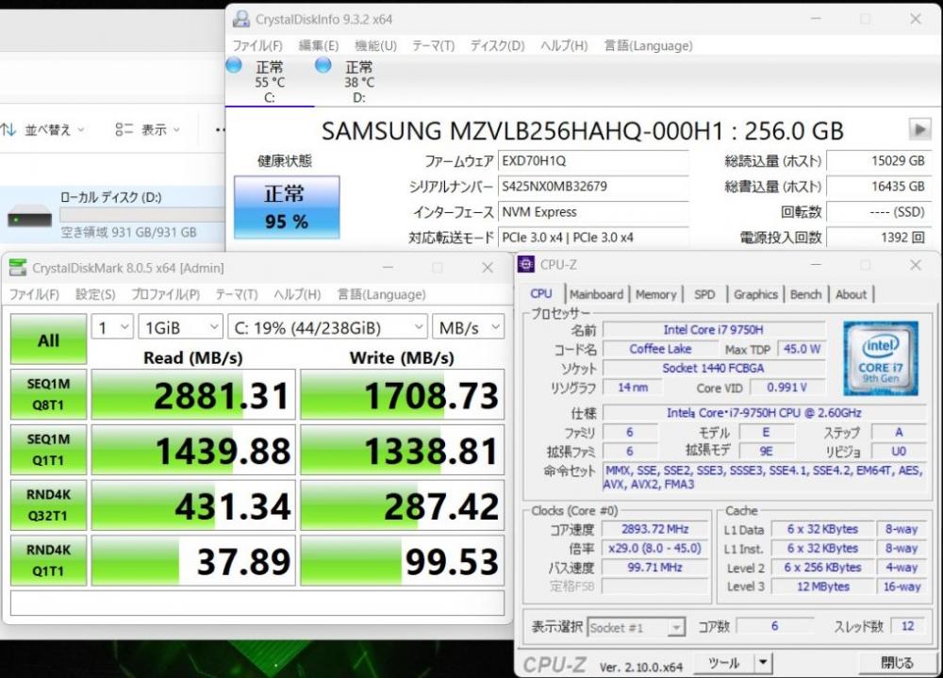Image resolution: width=943 pixels, height=678 pixels.
Task: Open ファイル(F) menu in CrystalDiskMark
Action: click(34, 294)
